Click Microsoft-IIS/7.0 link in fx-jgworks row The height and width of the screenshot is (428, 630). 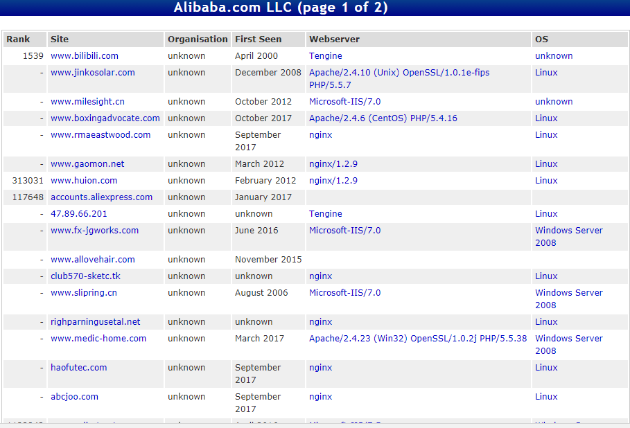(344, 231)
